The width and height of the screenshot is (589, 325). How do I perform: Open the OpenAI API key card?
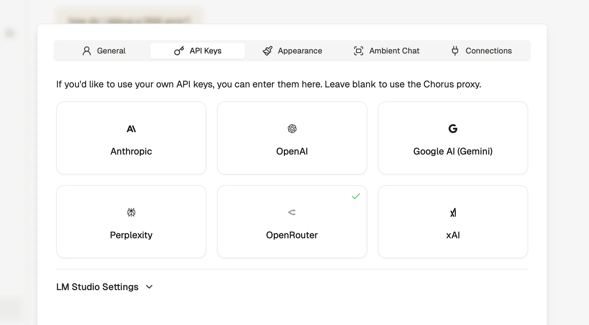[x=292, y=138]
